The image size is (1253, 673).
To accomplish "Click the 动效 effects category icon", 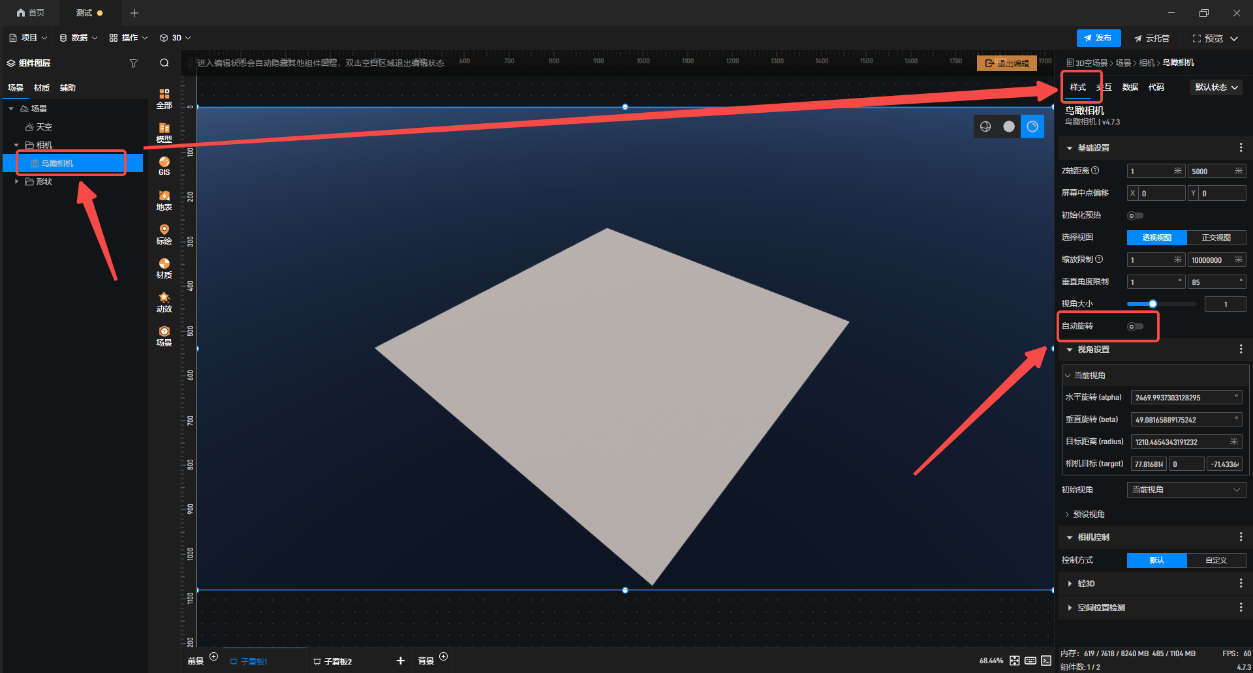I will tap(164, 302).
